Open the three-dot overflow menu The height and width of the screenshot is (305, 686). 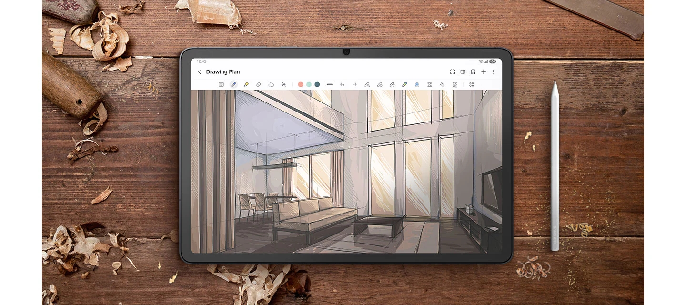(x=493, y=71)
